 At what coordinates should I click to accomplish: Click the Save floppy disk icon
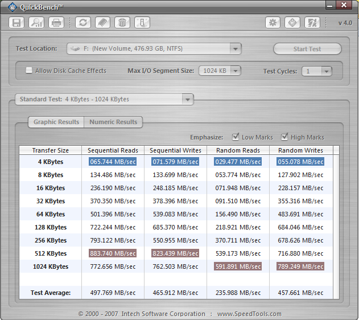(x=17, y=23)
